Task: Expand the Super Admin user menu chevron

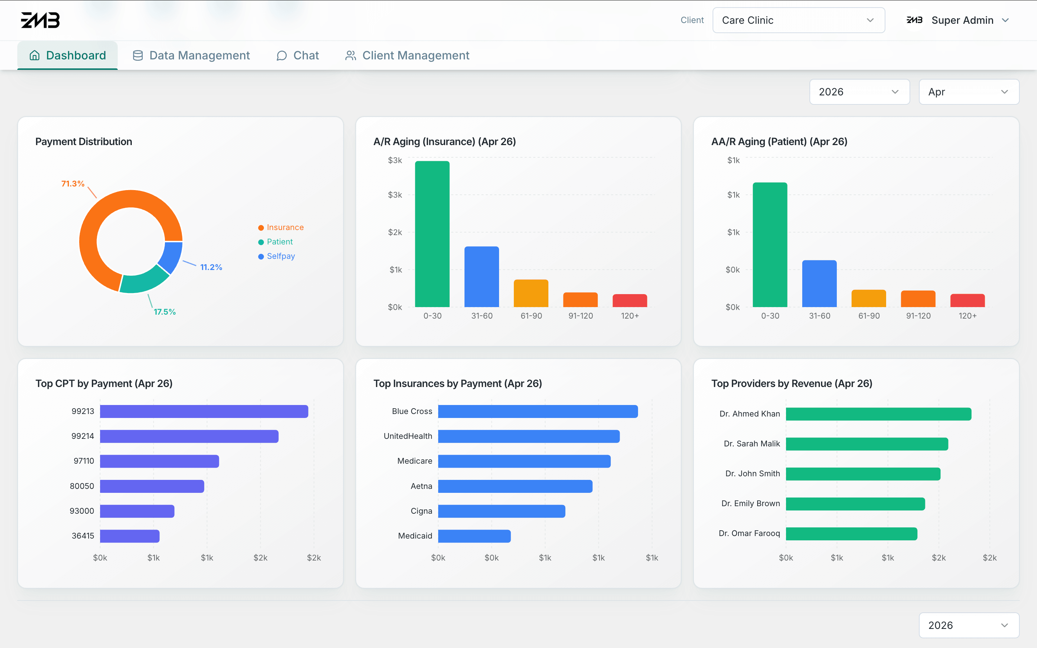Action: click(1005, 20)
